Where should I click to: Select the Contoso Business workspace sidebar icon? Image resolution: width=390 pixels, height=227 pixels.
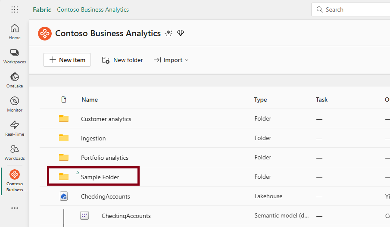click(15, 180)
